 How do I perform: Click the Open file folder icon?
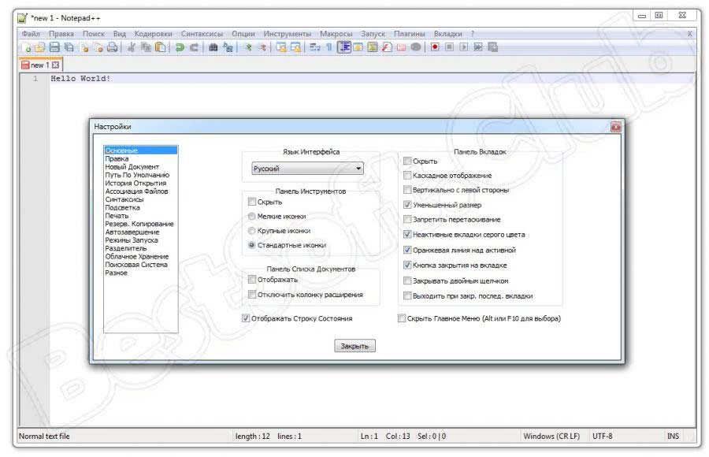(40, 48)
